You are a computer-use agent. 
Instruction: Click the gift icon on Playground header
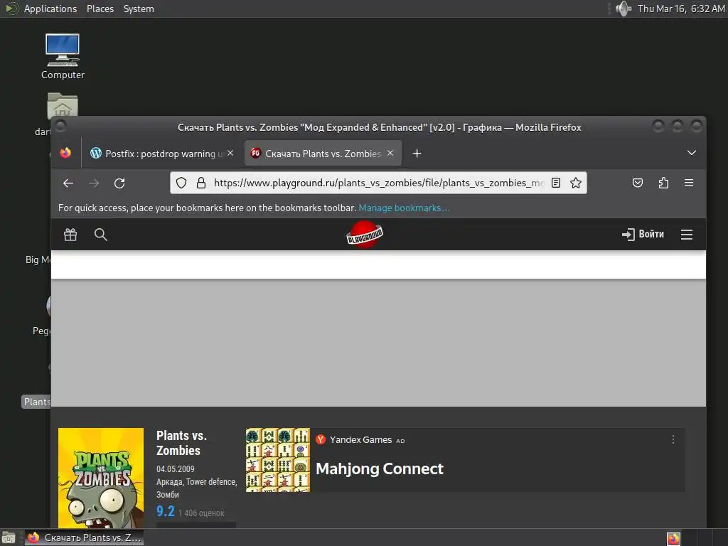point(70,235)
